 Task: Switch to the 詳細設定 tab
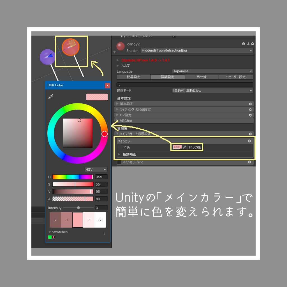tap(168, 77)
